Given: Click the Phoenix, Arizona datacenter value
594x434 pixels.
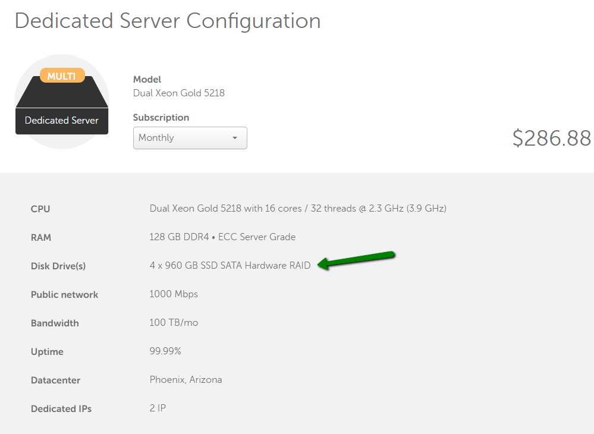Looking at the screenshot, I should click(186, 380).
